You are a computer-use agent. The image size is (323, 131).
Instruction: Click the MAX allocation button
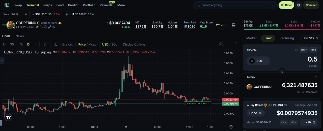[313, 50]
